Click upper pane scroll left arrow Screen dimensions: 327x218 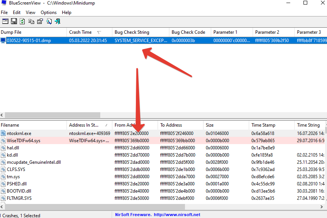point(2,115)
